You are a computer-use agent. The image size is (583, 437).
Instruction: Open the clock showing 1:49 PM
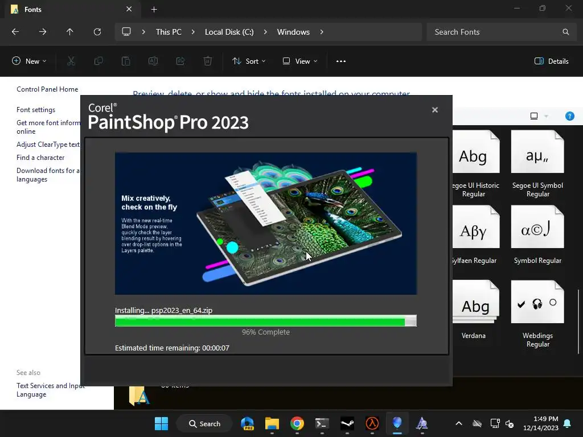541,423
